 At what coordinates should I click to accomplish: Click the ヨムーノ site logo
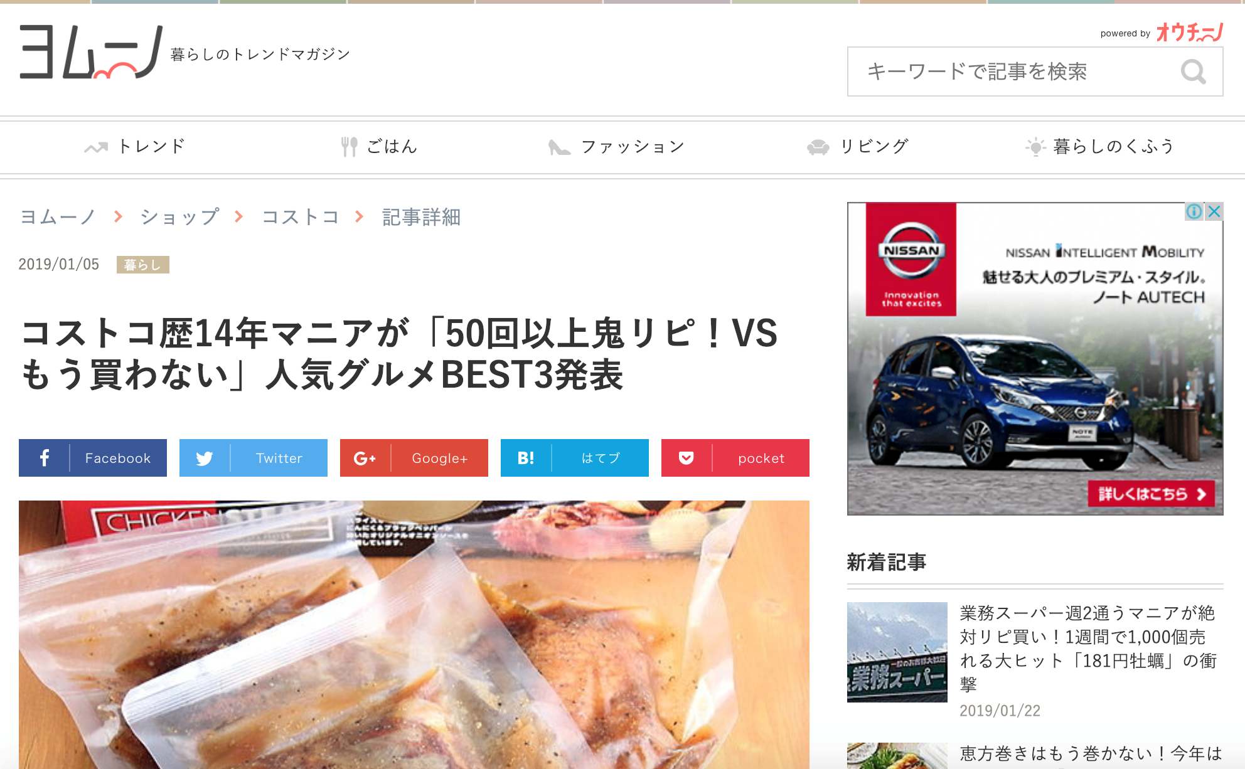pyautogui.click(x=92, y=52)
